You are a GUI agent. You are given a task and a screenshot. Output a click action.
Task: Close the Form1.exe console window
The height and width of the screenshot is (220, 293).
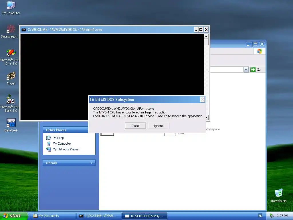pos(206,30)
